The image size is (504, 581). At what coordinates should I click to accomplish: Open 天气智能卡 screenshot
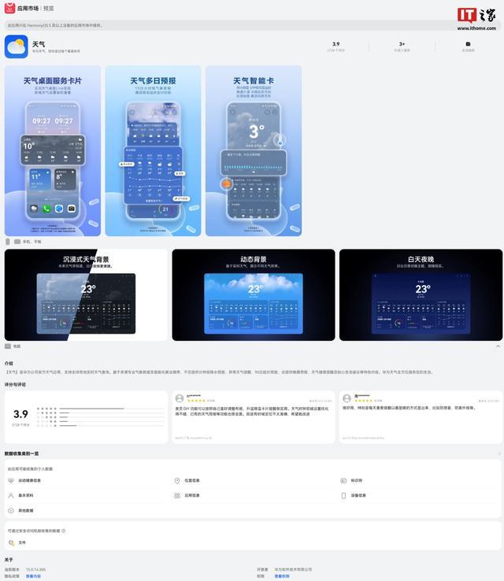click(x=254, y=151)
